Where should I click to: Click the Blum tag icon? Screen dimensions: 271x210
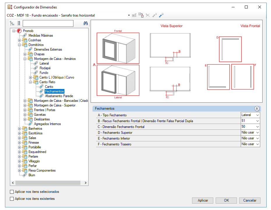(x=25, y=175)
